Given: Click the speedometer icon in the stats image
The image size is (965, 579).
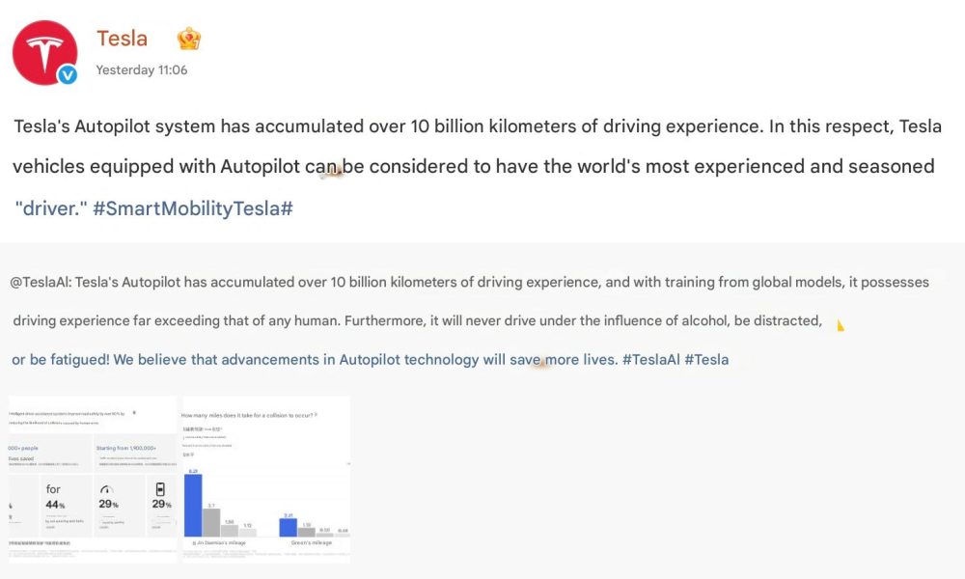Looking at the screenshot, I should [x=107, y=489].
